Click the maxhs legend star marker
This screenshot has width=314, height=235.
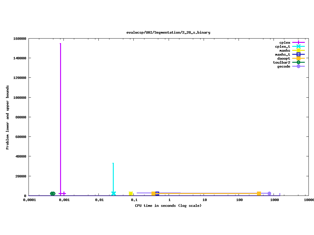pos(298,50)
